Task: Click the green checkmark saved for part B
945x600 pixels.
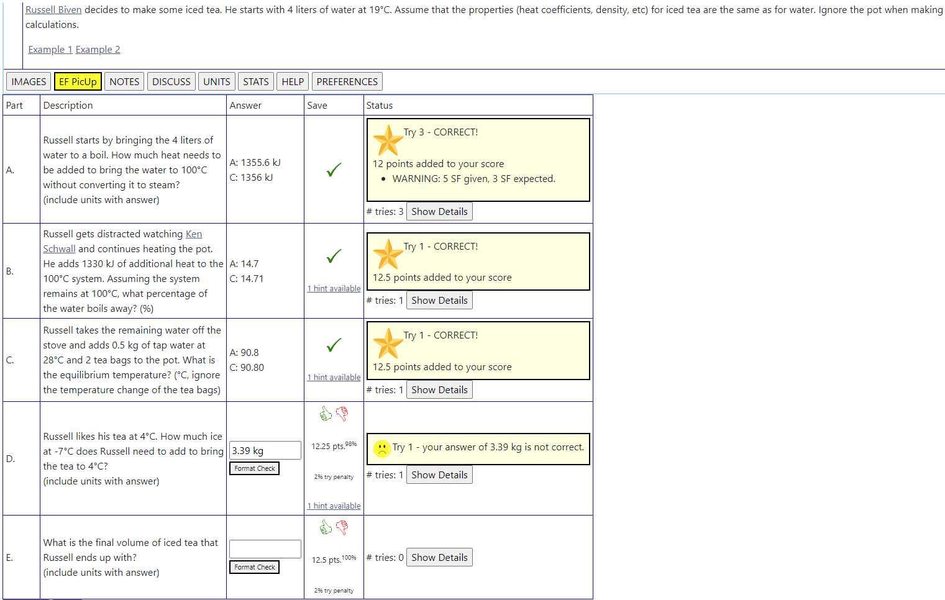Action: (x=334, y=255)
